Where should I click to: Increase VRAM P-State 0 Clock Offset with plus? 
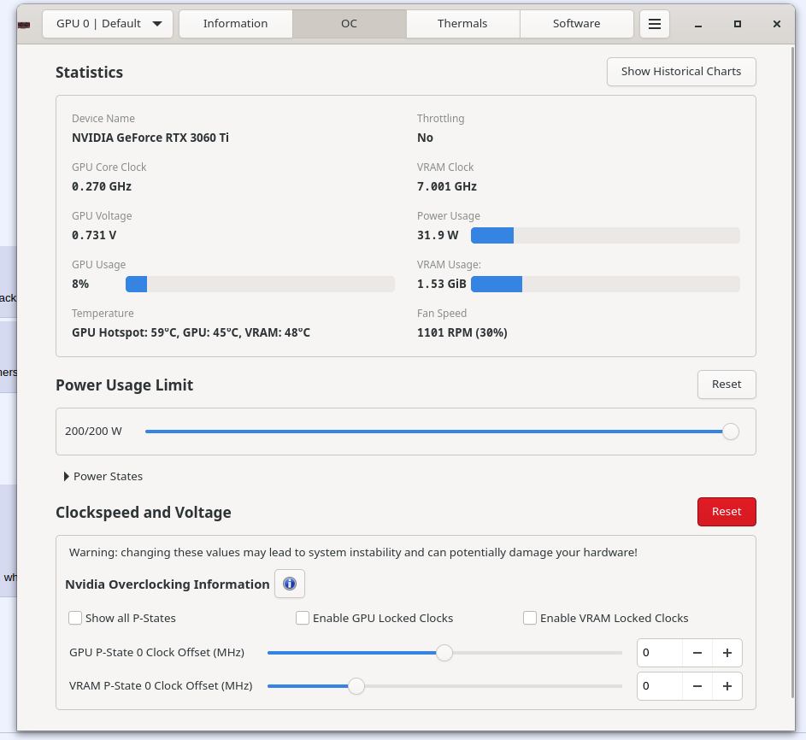tap(727, 686)
